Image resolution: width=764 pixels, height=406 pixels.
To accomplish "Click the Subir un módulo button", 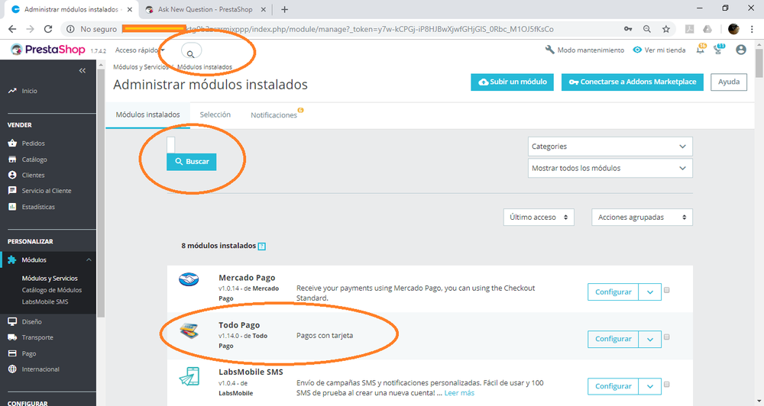I will (512, 82).
